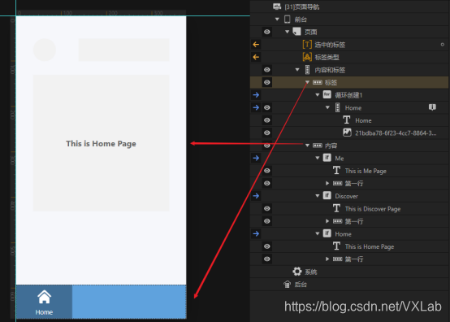Click the column layout icon of 内容和标签
The height and width of the screenshot is (322, 450).
pyautogui.click(x=307, y=69)
